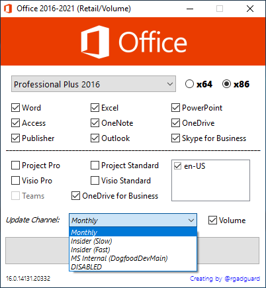Image resolution: width=266 pixels, height=288 pixels.
Task: Select MS Internal (DogfoodDevMain) channel option
Action: pyautogui.click(x=133, y=258)
